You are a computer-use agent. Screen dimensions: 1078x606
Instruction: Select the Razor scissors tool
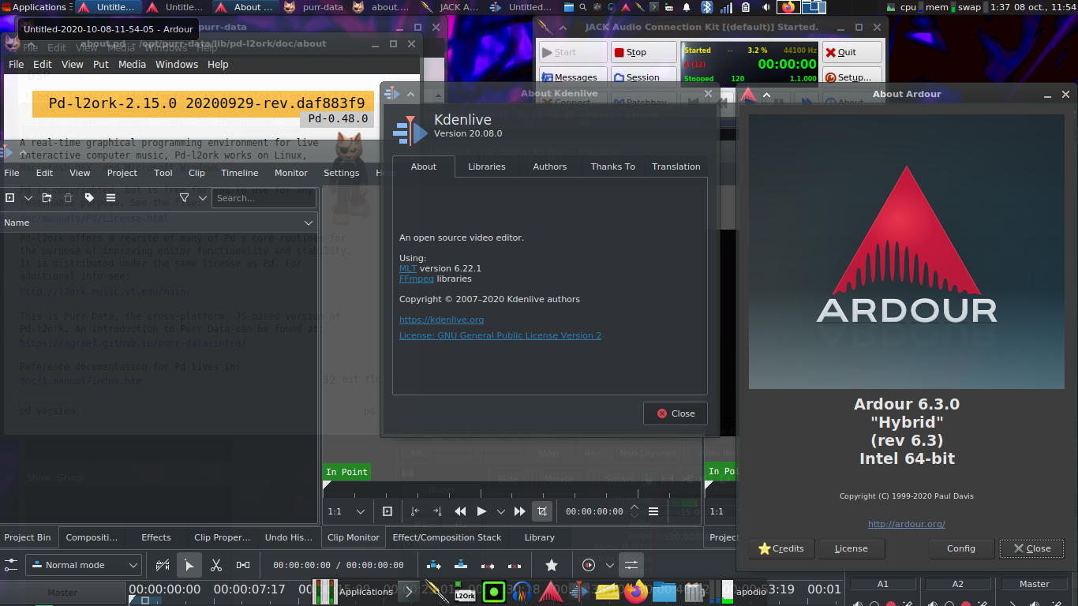click(x=216, y=565)
